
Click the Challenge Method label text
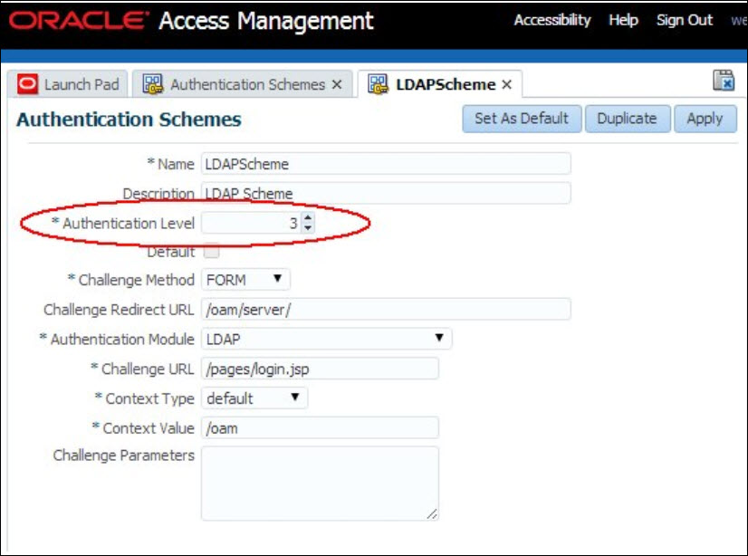pos(136,280)
